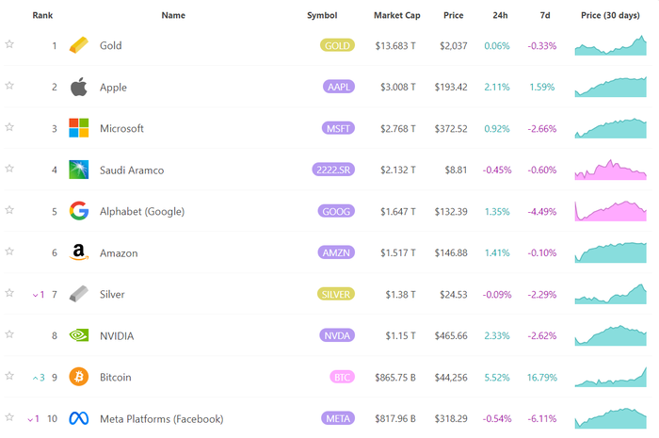Screen dimensions: 659x438
Task: Click Bitcoin's 30-day price chart
Action: [611, 377]
